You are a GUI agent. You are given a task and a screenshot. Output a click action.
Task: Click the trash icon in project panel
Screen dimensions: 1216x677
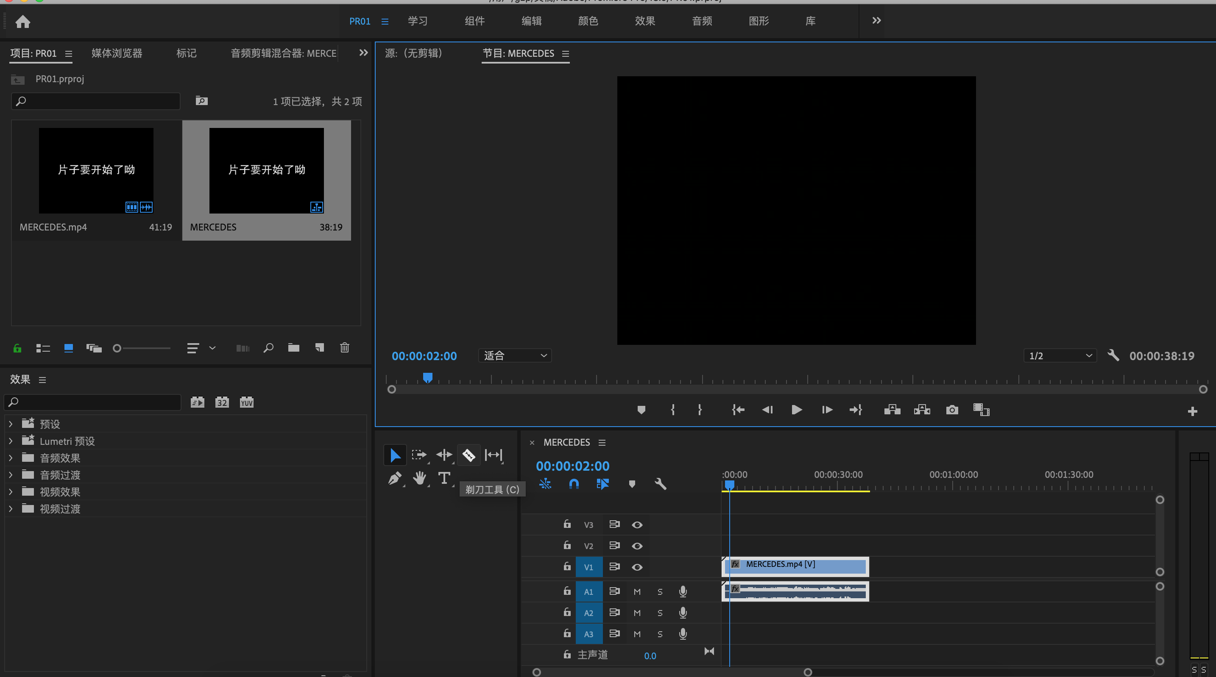tap(345, 348)
